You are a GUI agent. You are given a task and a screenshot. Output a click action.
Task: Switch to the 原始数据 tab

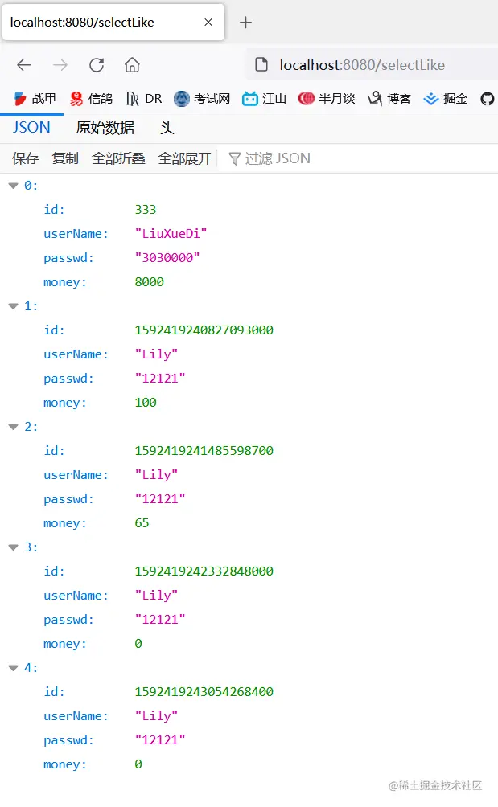click(x=105, y=128)
